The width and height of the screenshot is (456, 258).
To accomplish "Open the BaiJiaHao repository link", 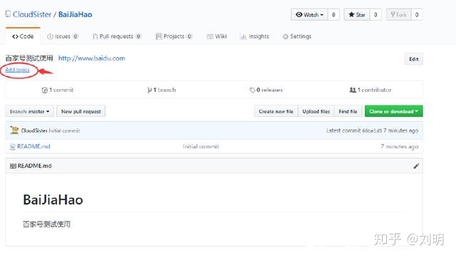I will coord(75,14).
